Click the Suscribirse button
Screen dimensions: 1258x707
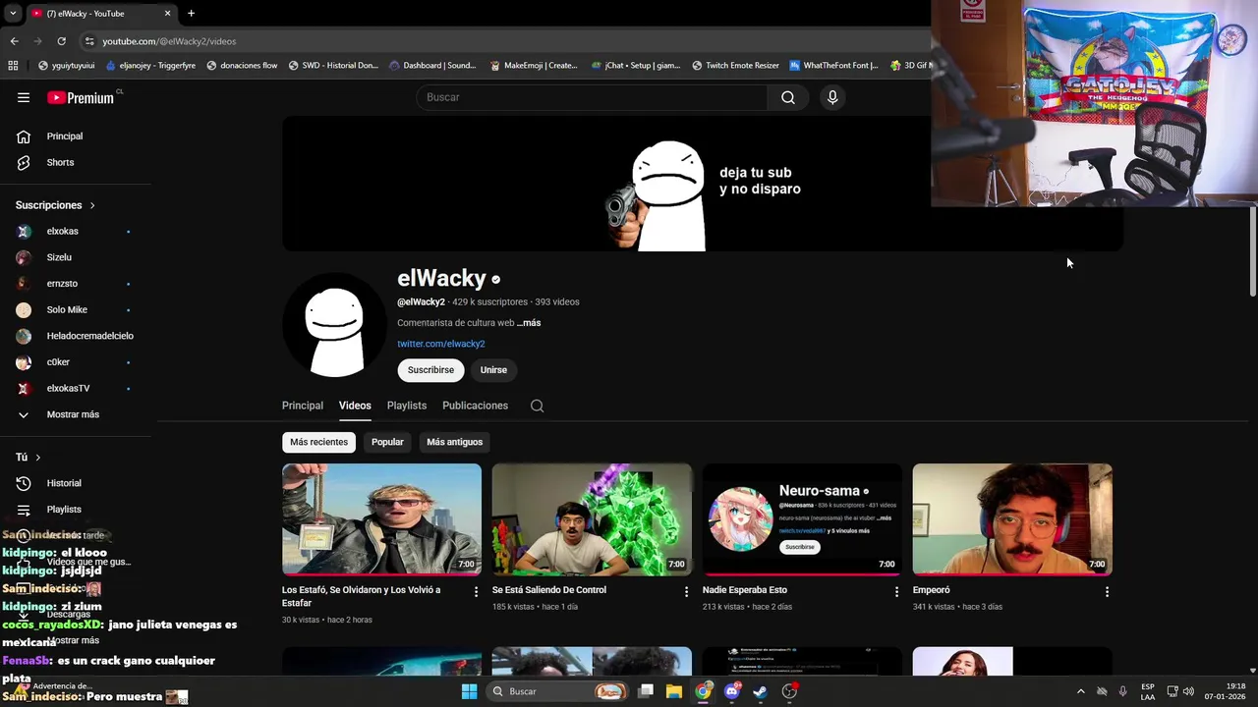430,370
